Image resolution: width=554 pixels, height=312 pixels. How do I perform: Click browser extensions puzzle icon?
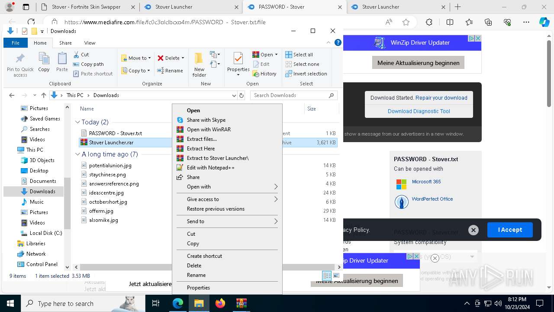click(x=429, y=22)
